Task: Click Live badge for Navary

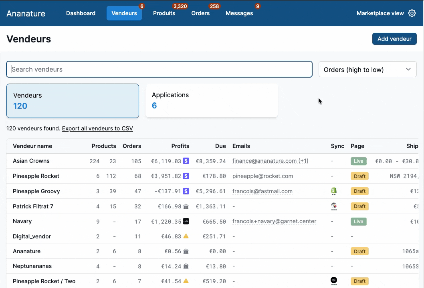Action: pos(359,222)
